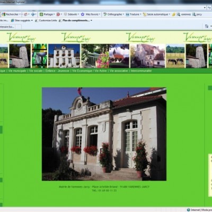This screenshot has width=212, height=212.
Task: Click the Orthographe spell-check button
Action: (112, 14)
